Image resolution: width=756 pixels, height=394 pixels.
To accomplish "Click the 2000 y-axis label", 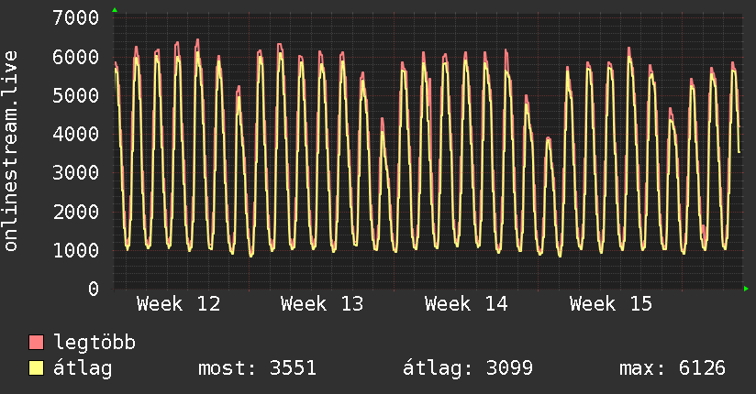I will pos(76,212).
